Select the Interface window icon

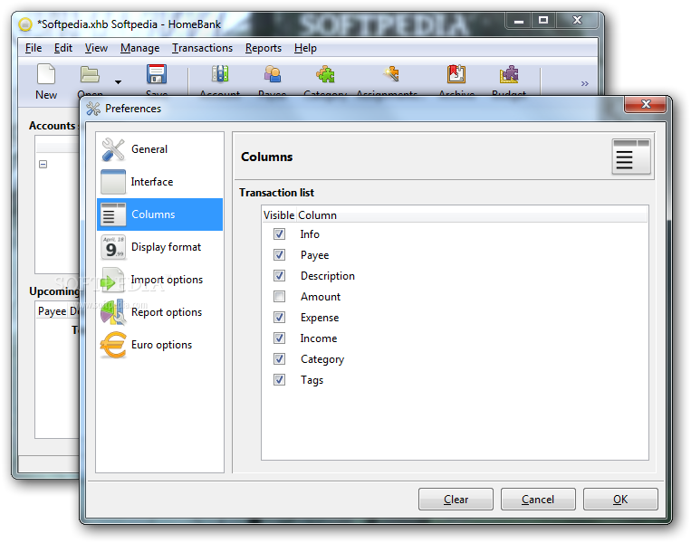[113, 182]
